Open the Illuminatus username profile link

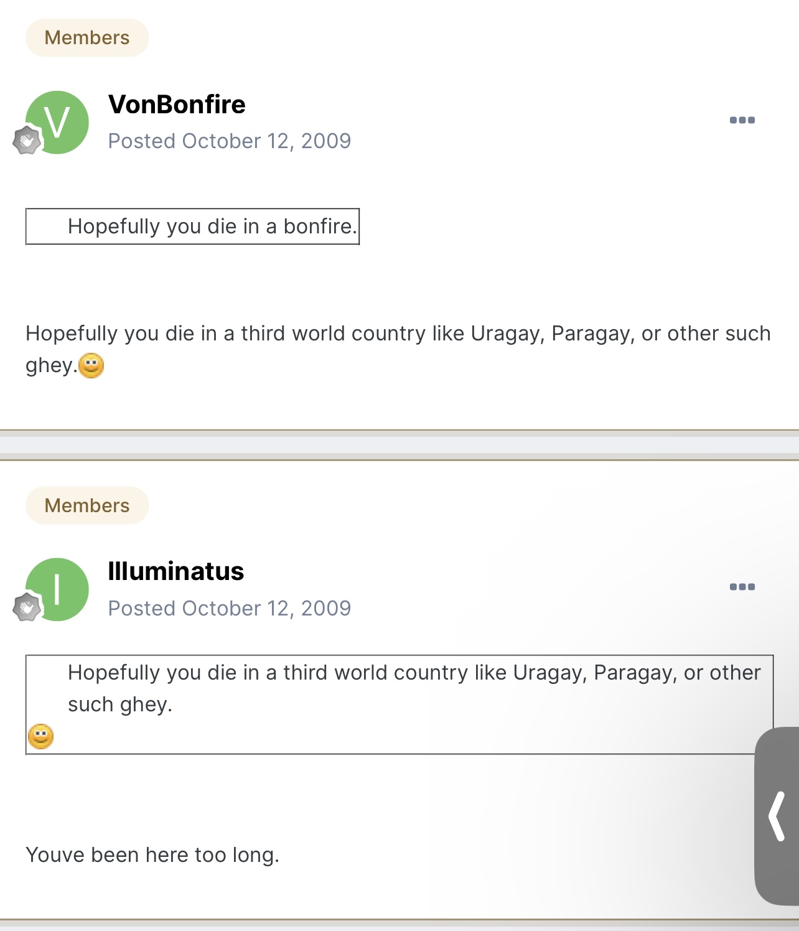176,571
